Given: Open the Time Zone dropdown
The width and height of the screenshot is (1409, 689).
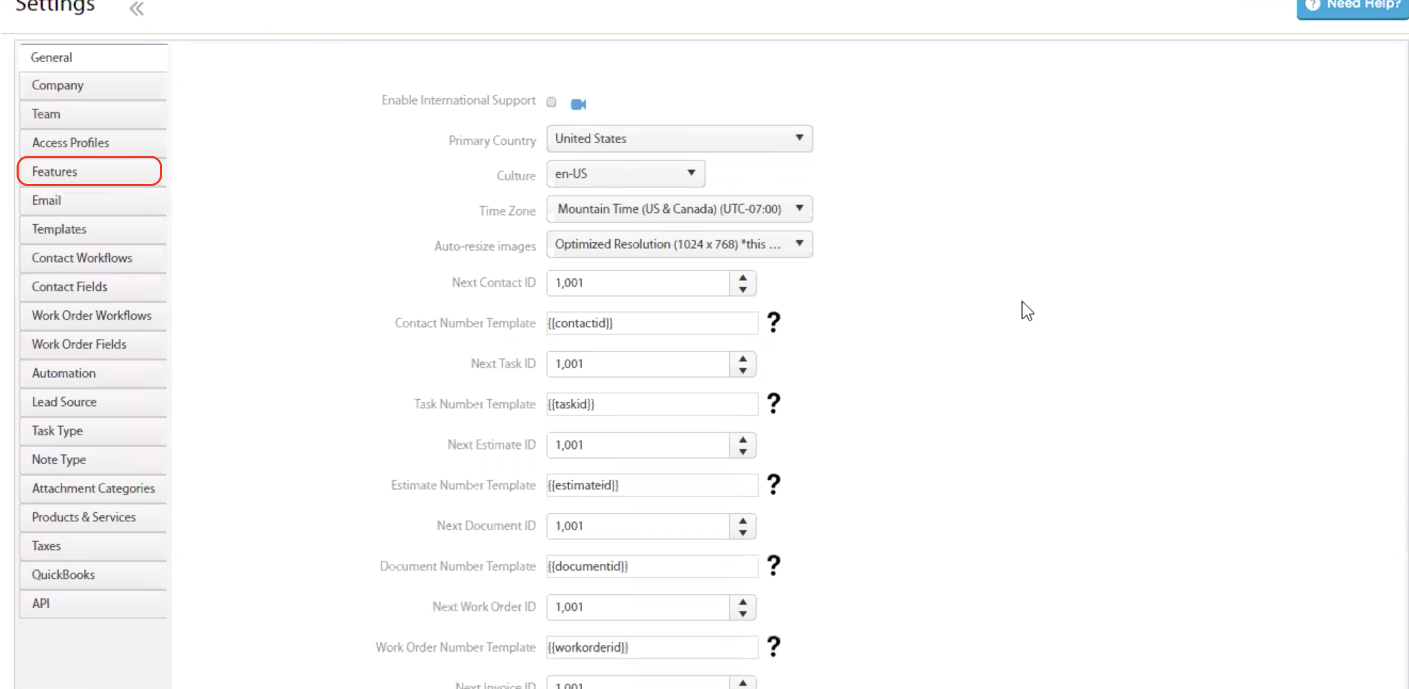Looking at the screenshot, I should tap(679, 209).
